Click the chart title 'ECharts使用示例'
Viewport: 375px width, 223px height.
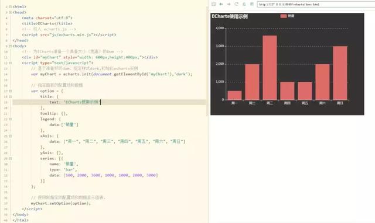pyautogui.click(x=230, y=16)
